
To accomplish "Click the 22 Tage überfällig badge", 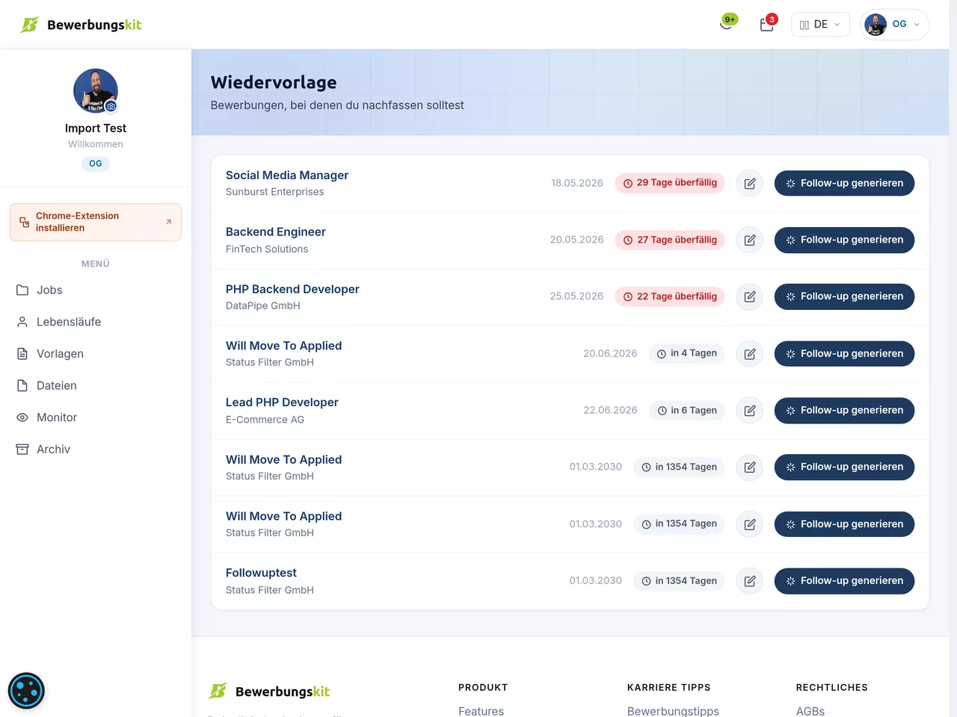I will pyautogui.click(x=670, y=297).
